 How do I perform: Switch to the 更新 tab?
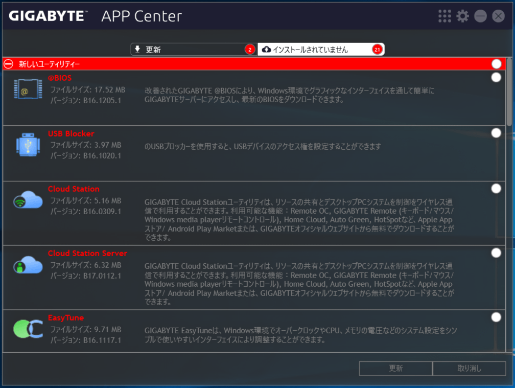pyautogui.click(x=194, y=49)
